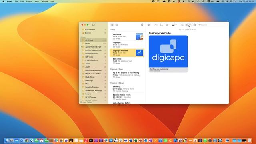The image size is (256, 144).
Task: Open the Episode 2 note
Action: [x=127, y=61]
